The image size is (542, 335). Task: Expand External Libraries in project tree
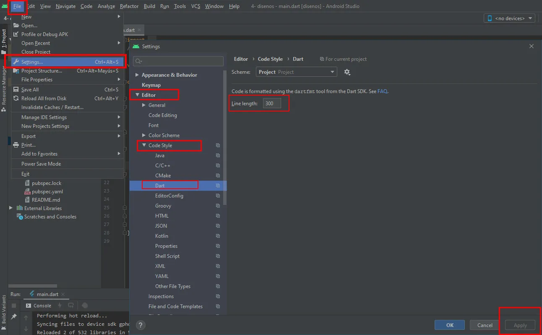(x=11, y=208)
